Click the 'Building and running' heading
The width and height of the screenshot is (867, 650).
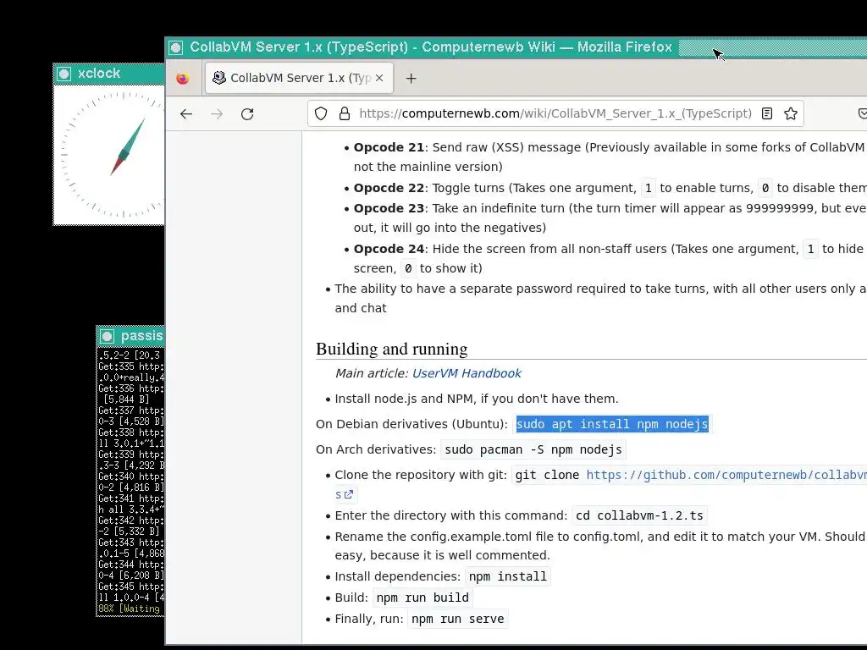(391, 349)
